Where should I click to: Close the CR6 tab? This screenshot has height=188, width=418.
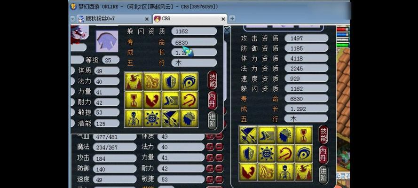223,19
